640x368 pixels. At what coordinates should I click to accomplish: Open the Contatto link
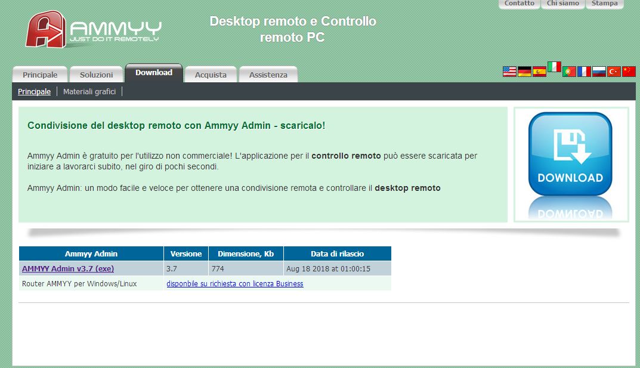pyautogui.click(x=519, y=3)
